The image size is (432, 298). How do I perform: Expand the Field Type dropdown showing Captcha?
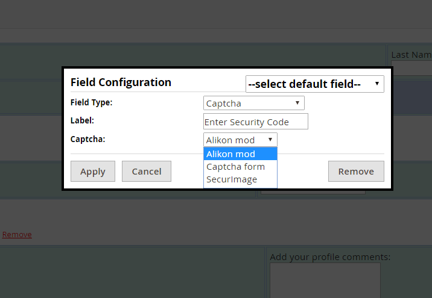[254, 103]
